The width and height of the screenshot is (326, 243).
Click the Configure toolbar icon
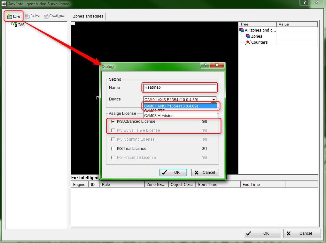click(46, 16)
